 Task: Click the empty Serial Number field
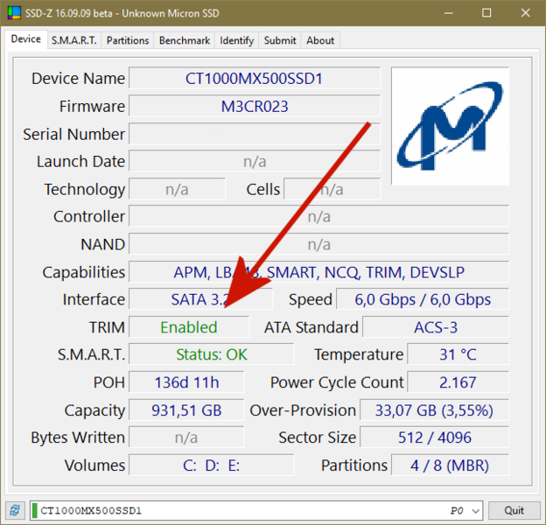254,135
